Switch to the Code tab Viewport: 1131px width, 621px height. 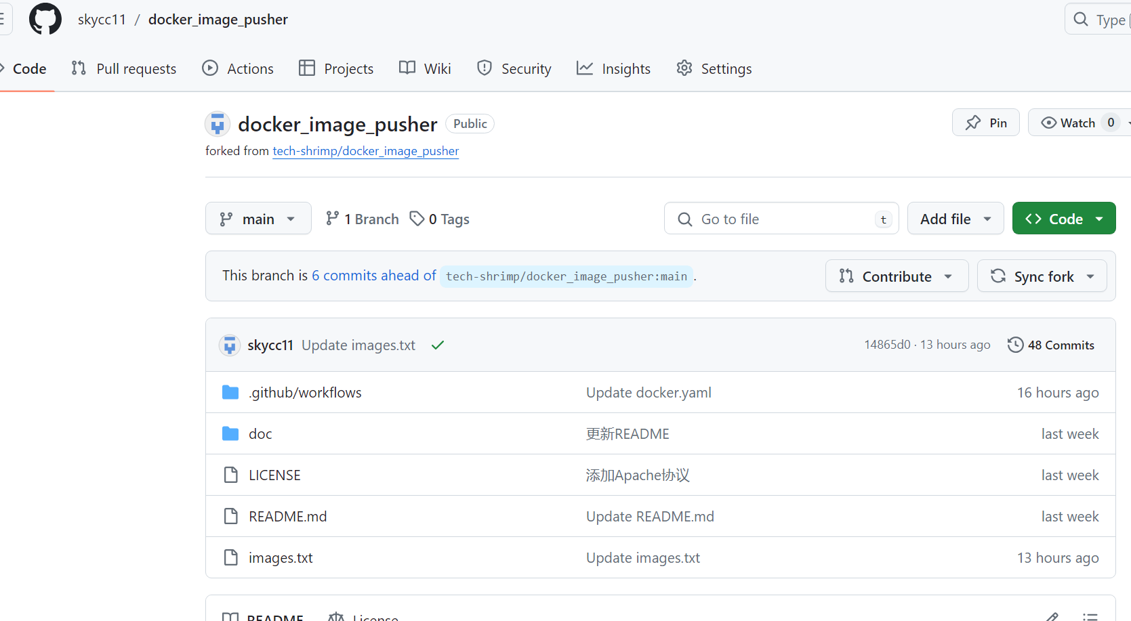24,68
